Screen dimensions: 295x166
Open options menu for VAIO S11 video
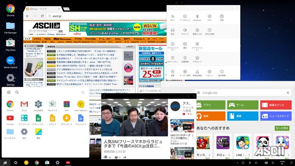(193, 135)
